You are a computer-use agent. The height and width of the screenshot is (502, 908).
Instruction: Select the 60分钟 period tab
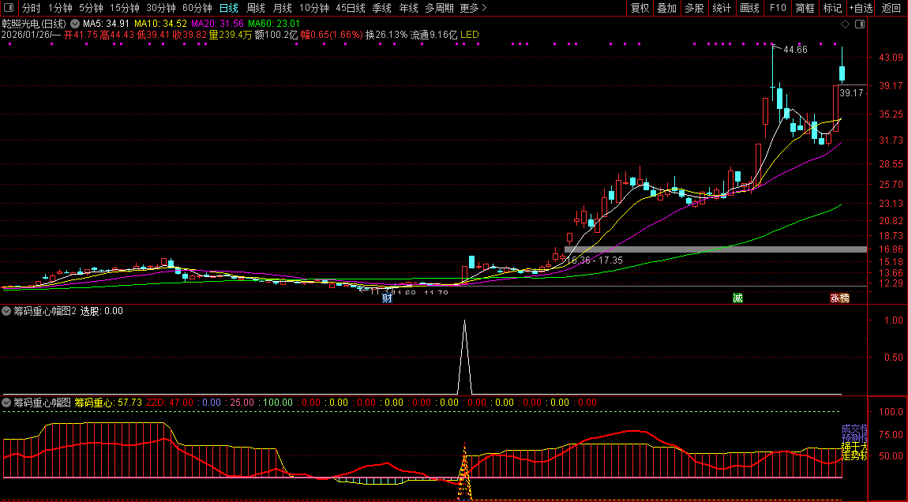click(197, 8)
